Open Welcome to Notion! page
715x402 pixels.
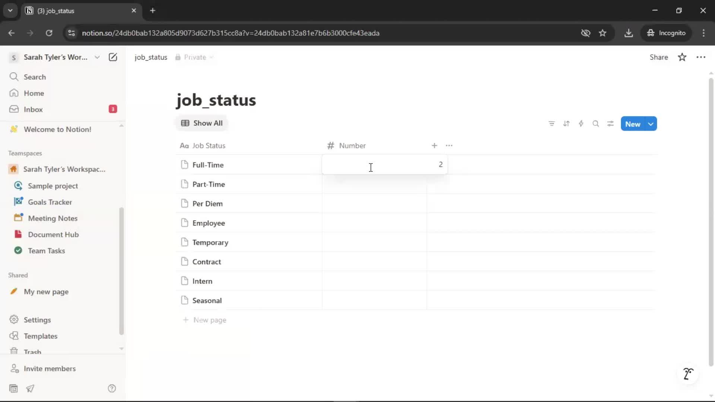coord(57,130)
